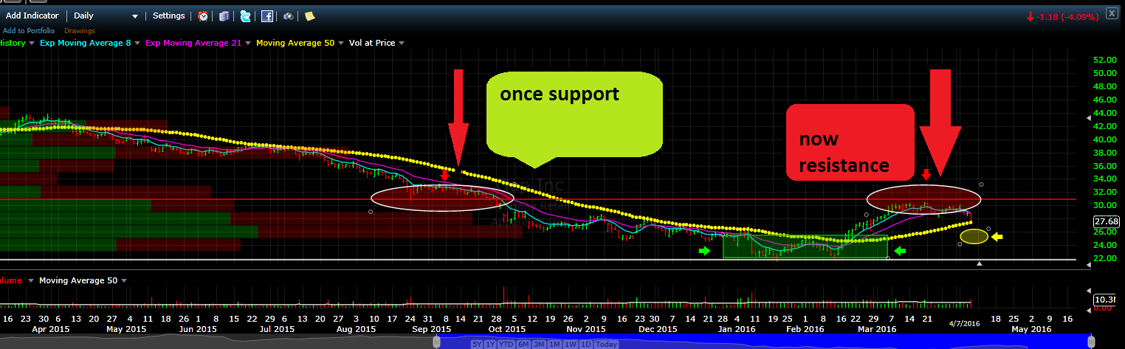The image size is (1125, 349).
Task: Share chart via the Facebook icon
Action: pos(267,15)
